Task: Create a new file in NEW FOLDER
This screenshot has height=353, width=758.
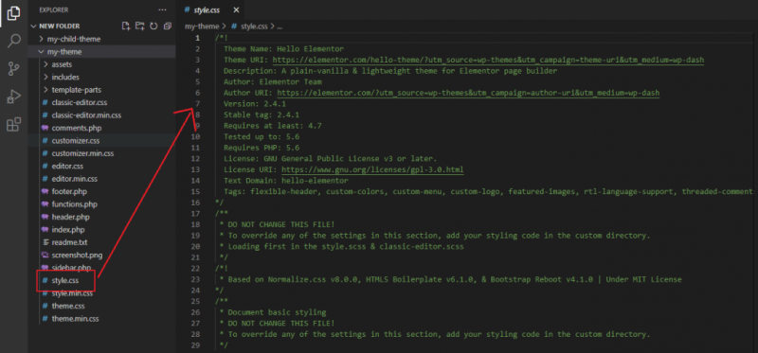Action: coord(126,26)
